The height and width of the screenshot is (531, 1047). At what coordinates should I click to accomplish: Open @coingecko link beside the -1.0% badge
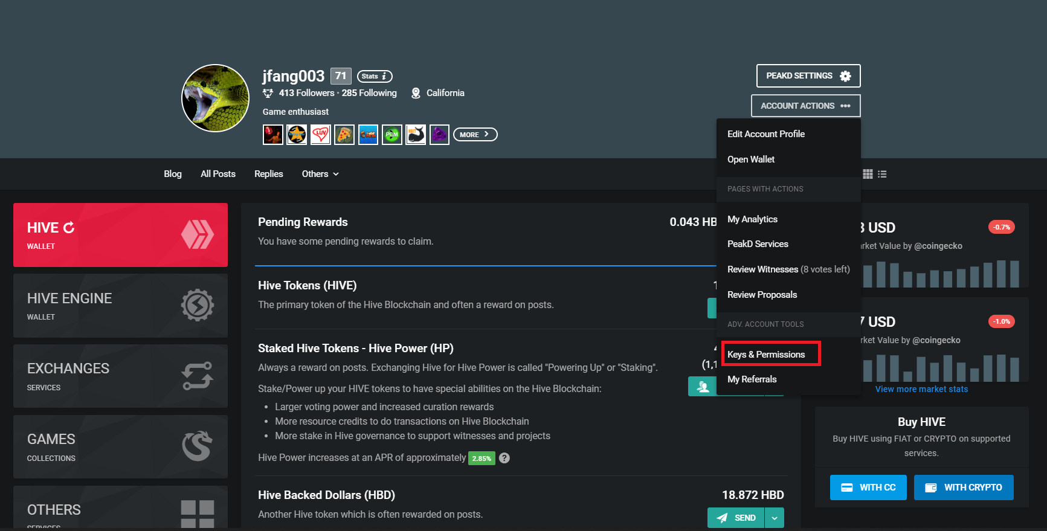point(936,340)
